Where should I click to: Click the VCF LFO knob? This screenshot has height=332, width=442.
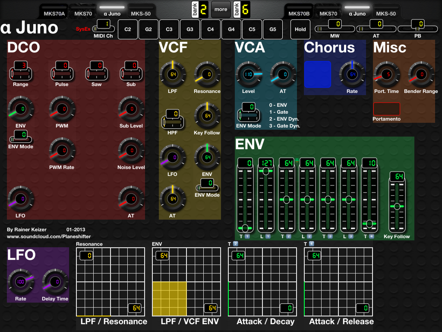[x=173, y=157]
